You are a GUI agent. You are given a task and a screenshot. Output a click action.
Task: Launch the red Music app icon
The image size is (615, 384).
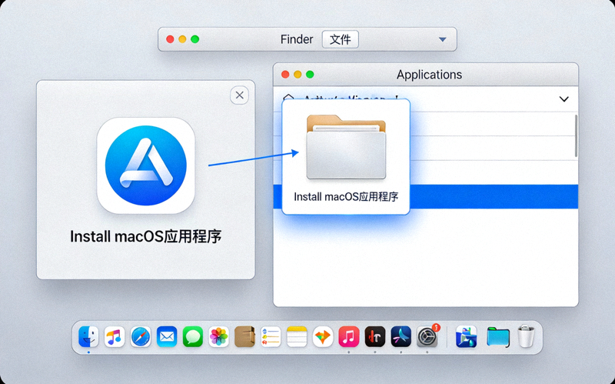pyautogui.click(x=349, y=336)
